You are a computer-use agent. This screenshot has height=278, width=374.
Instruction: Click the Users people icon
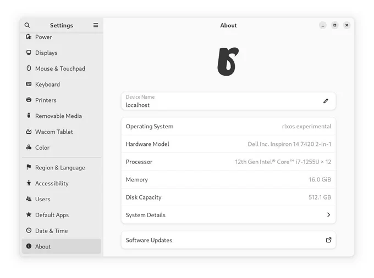(x=29, y=199)
